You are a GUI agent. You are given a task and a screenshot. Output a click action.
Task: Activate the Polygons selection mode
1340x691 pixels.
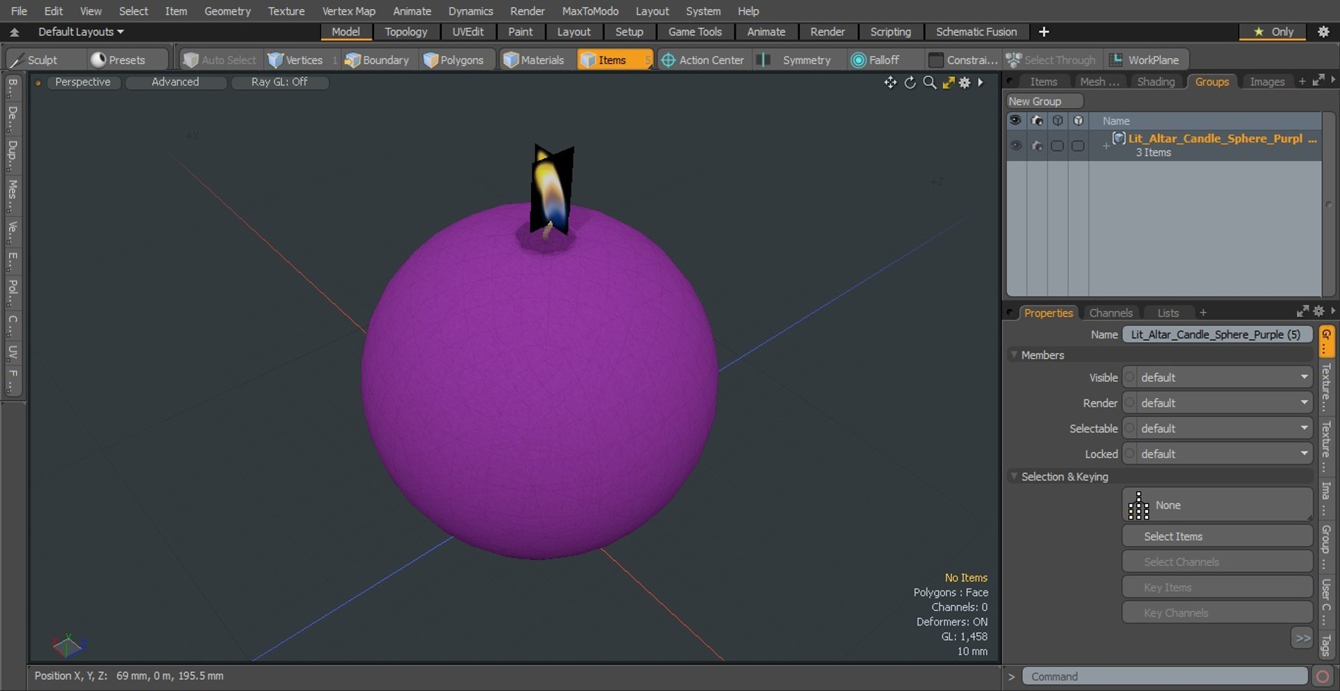[x=454, y=60]
